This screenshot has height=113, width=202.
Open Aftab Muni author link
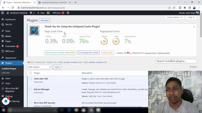(x=100, y=83)
